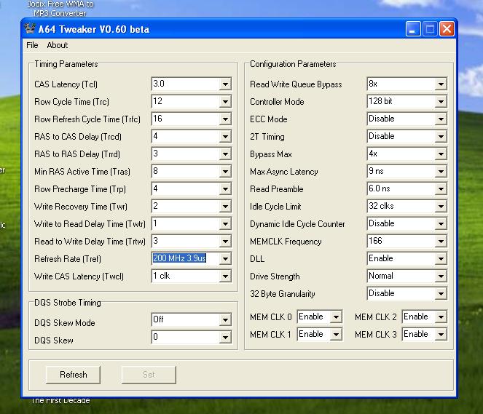Expand Read Write Queue Bypass dropdown

(441, 84)
